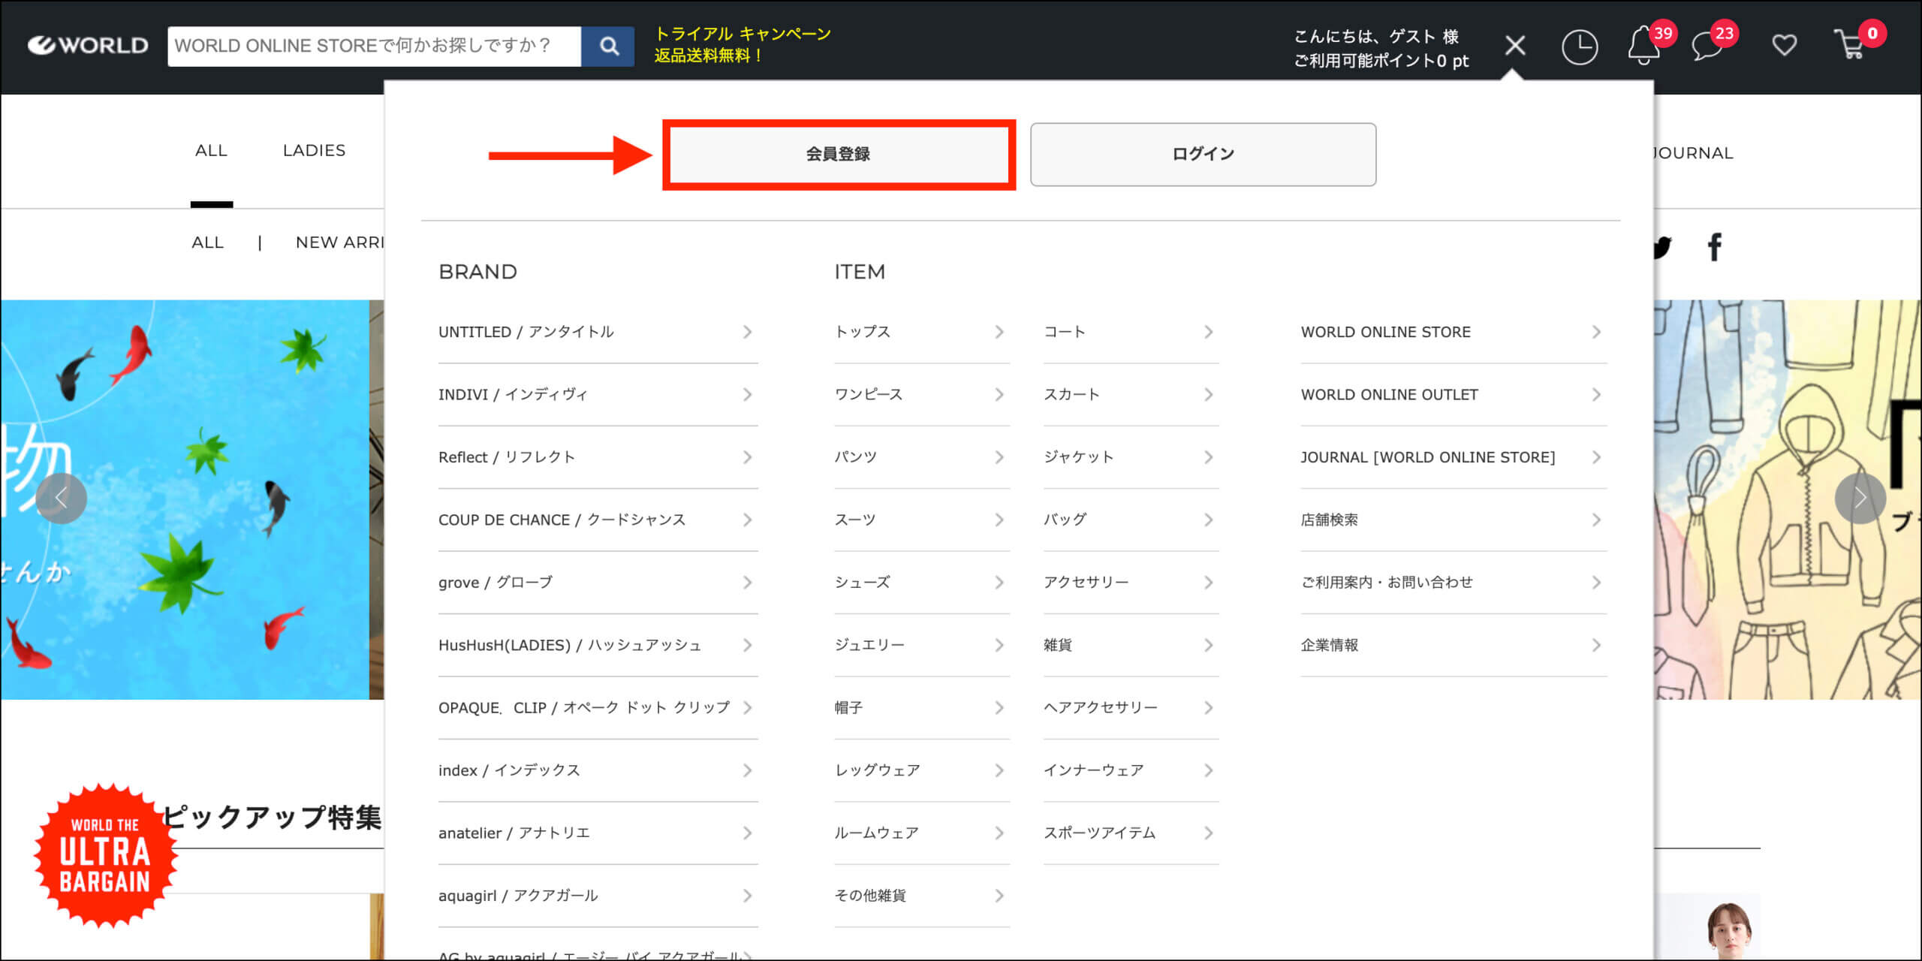Click the WORLD logo

click(x=88, y=46)
